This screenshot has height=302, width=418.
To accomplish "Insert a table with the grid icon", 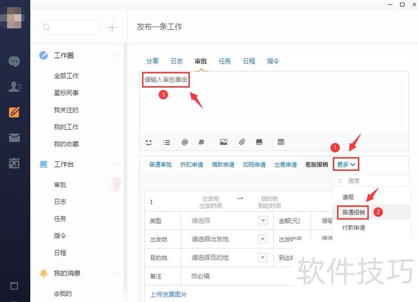I will [281, 142].
